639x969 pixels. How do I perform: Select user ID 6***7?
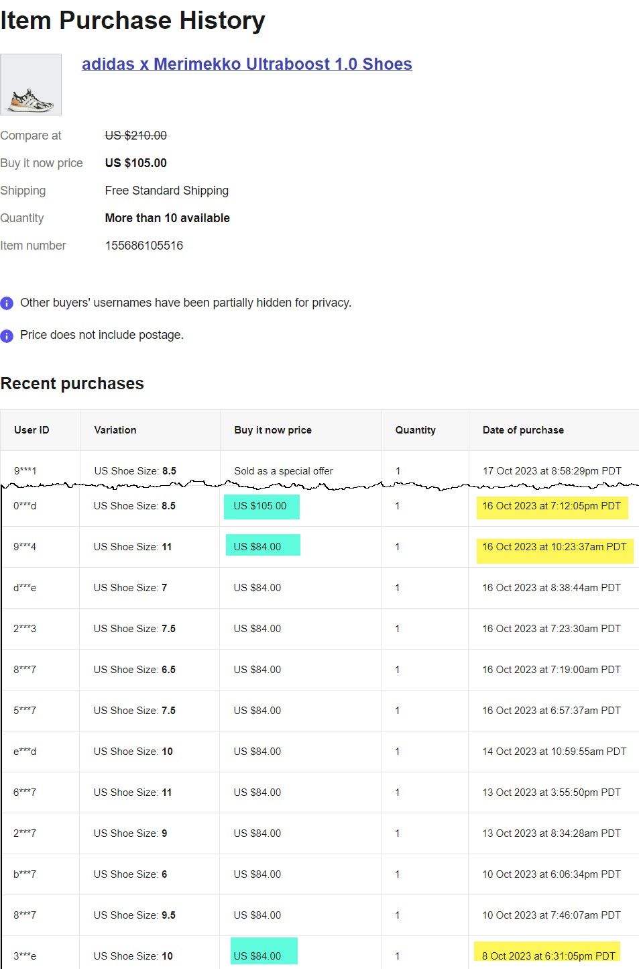point(25,793)
